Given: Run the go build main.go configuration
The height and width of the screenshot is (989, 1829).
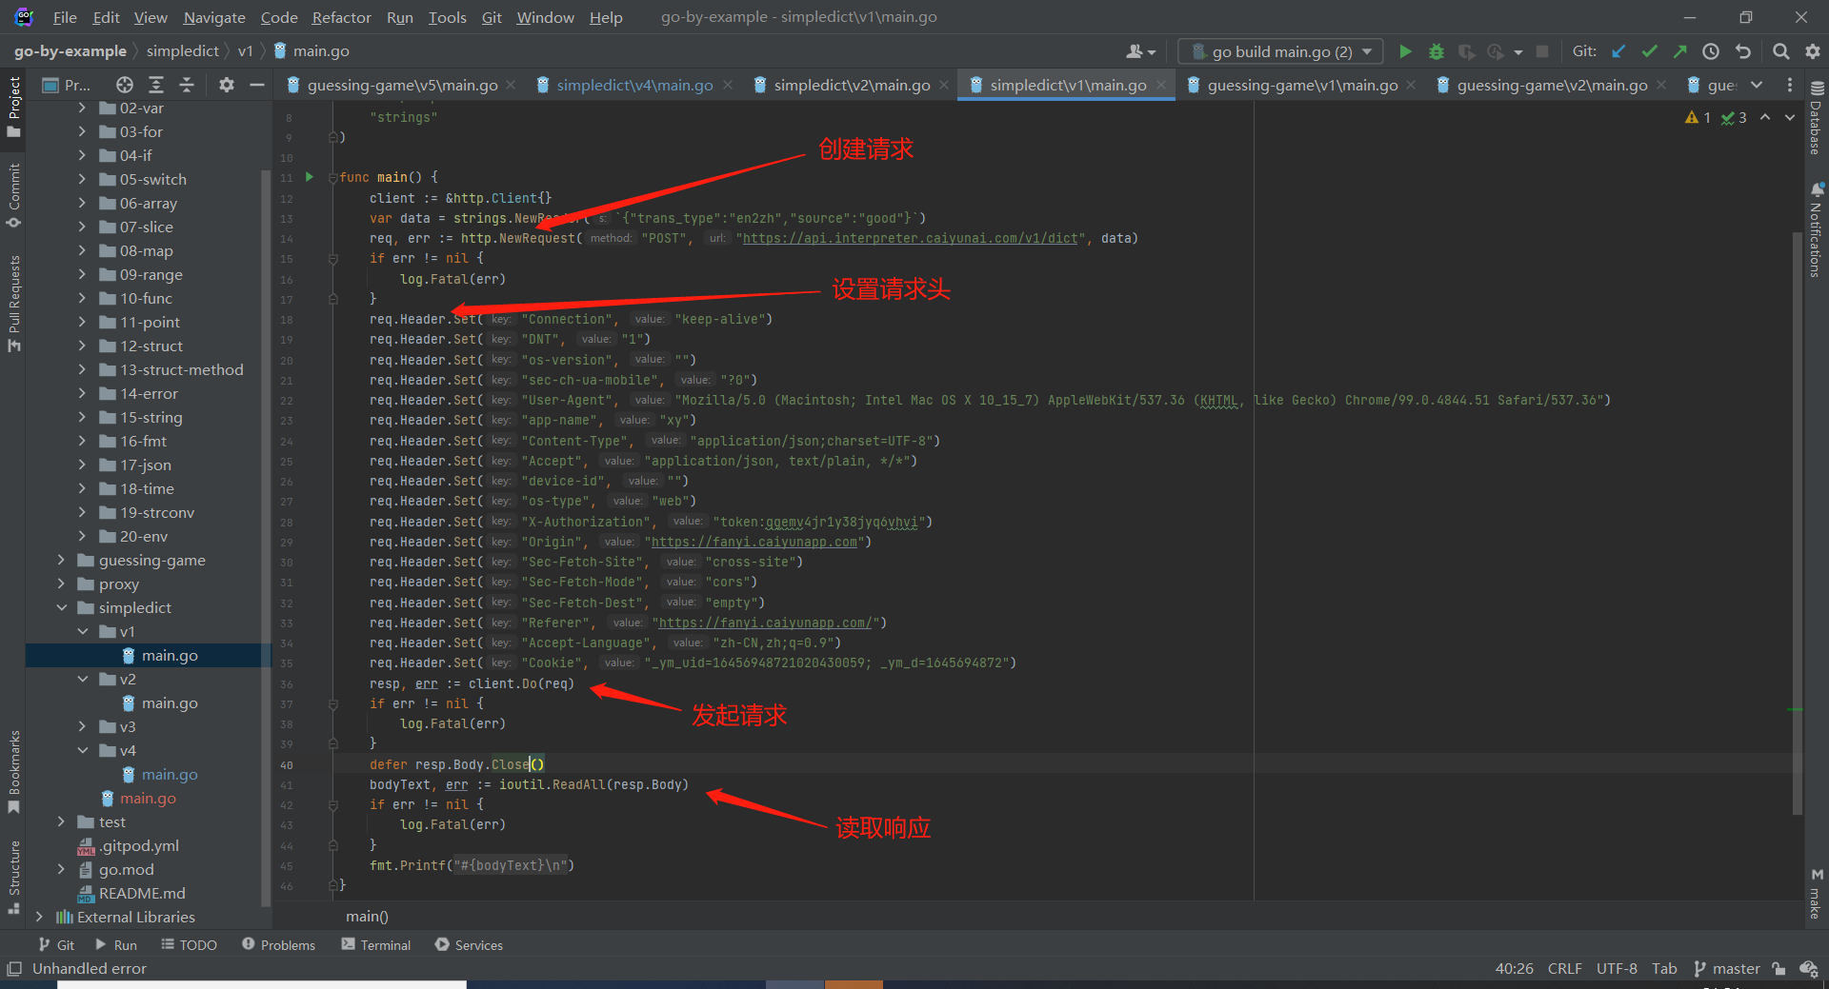Looking at the screenshot, I should pos(1405,51).
